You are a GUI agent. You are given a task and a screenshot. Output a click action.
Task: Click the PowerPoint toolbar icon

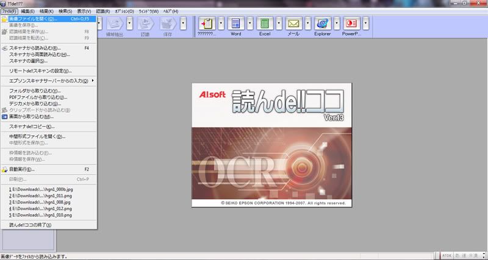click(x=352, y=24)
